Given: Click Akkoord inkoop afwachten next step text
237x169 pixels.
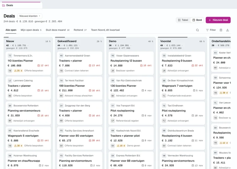Looking at the screenshot, I should (x=79, y=96).
